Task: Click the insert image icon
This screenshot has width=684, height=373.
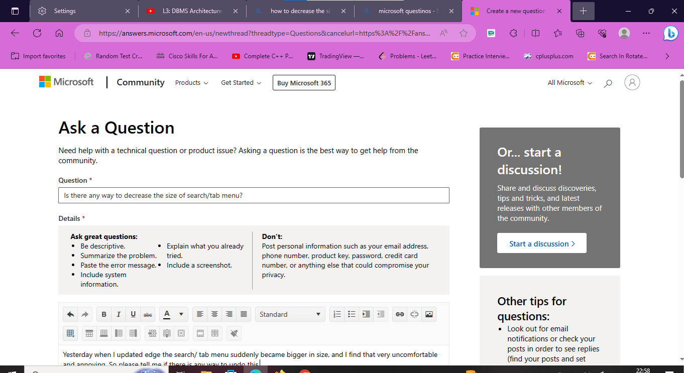Action: coord(429,314)
